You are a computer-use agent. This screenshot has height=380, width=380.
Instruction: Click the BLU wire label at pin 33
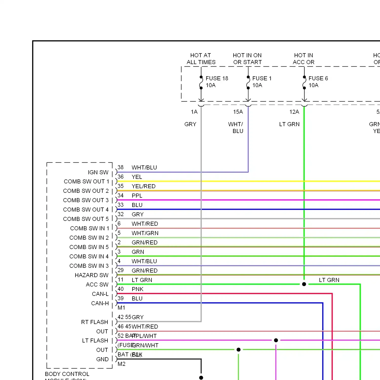point(137,205)
